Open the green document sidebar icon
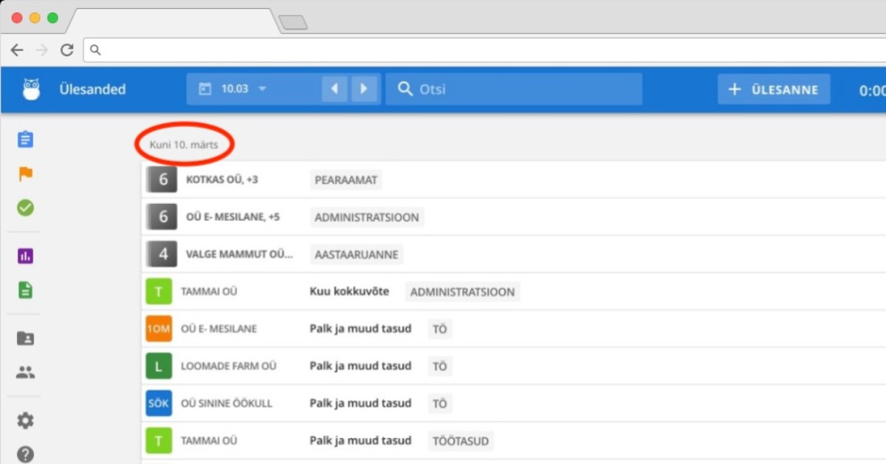This screenshot has width=886, height=464. point(25,290)
